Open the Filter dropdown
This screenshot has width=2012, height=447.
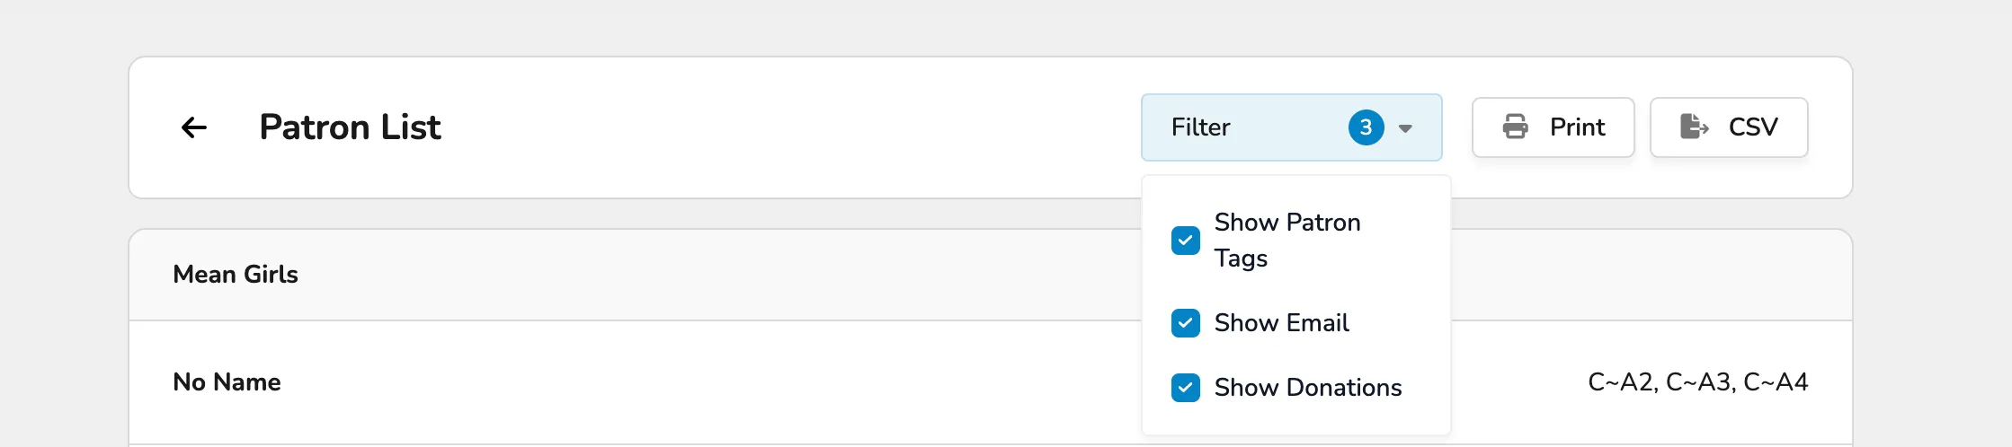point(1291,127)
